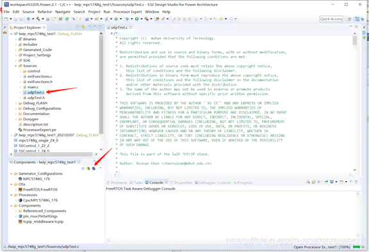This screenshot has height=252, width=369.
Task: Open the Help menu
Action: tap(166, 12)
